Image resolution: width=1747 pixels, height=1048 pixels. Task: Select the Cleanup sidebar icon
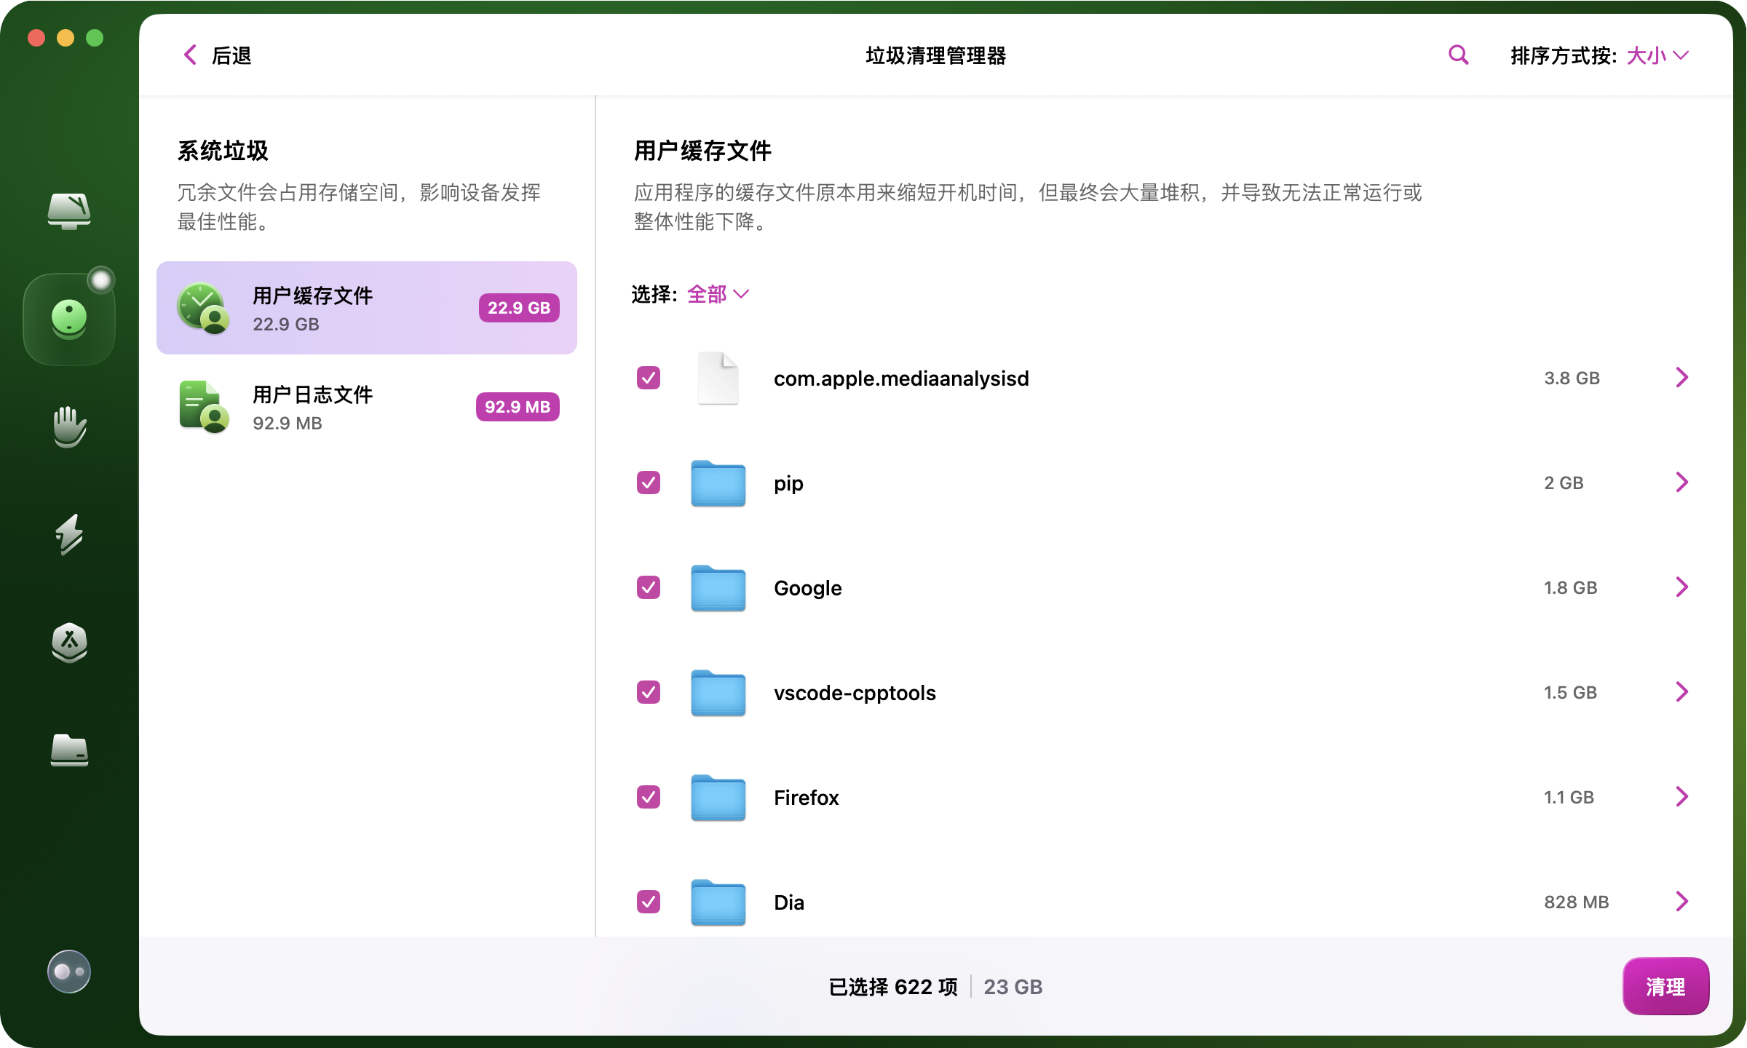click(x=69, y=319)
